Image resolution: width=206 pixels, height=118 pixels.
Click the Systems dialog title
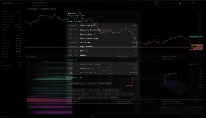71,13
